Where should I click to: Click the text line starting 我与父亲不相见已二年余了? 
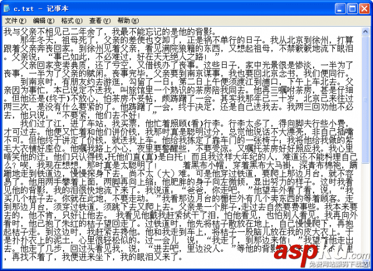110,31
